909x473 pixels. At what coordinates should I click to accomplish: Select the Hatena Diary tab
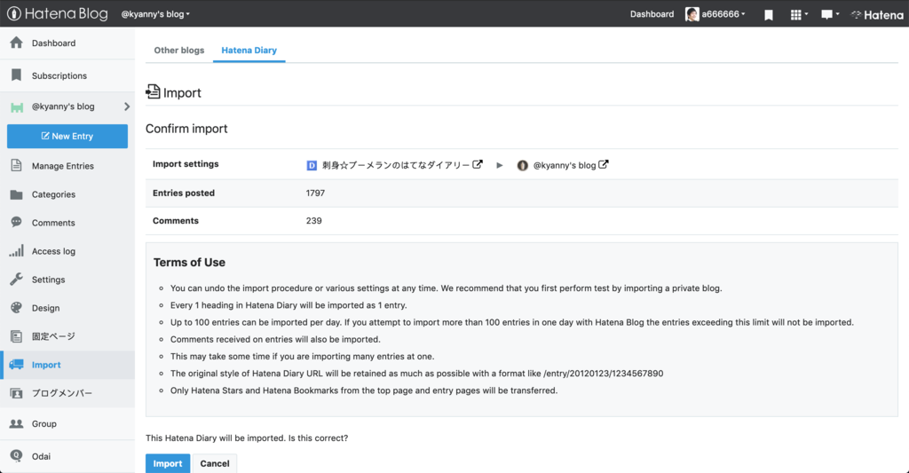click(x=249, y=51)
